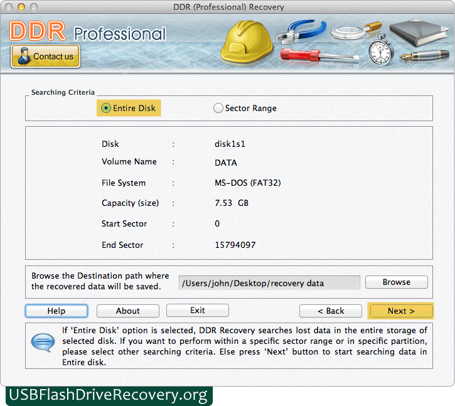
Task: Click the About button
Action: 128,311
